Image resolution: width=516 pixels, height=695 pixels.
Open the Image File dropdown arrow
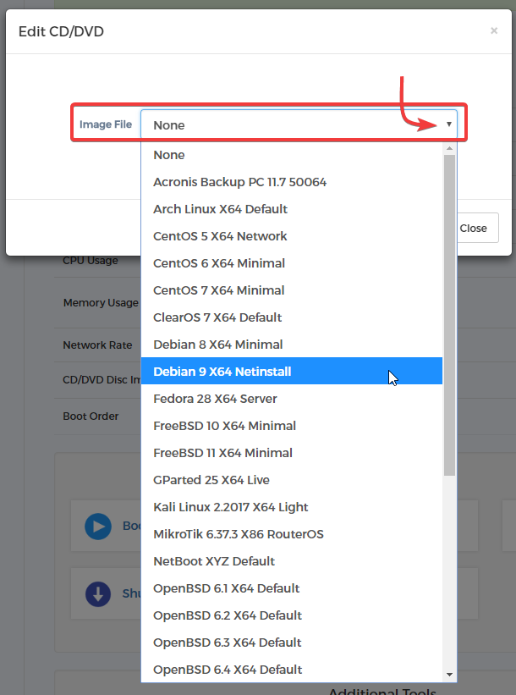click(448, 124)
